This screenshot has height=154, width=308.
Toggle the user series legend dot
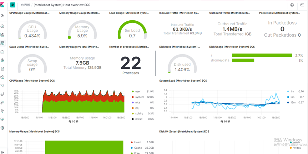[133, 92]
